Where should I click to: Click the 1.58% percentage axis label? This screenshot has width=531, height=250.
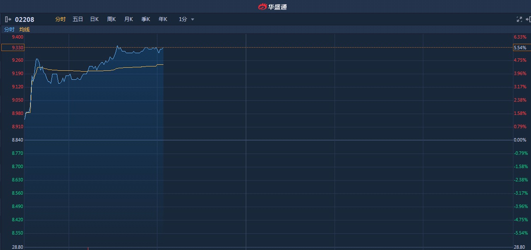click(520, 113)
